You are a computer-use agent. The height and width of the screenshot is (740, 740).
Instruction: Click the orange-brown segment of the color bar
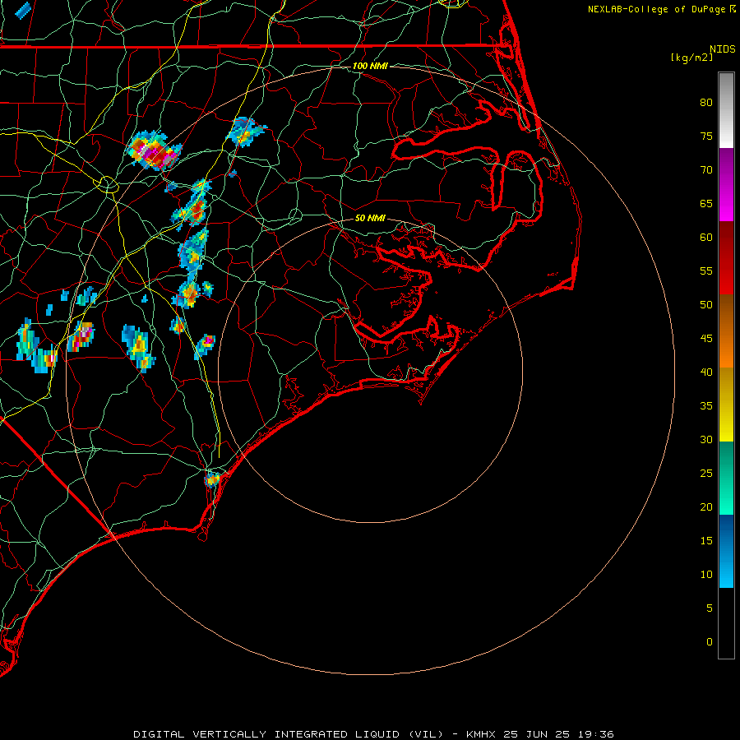(726, 331)
